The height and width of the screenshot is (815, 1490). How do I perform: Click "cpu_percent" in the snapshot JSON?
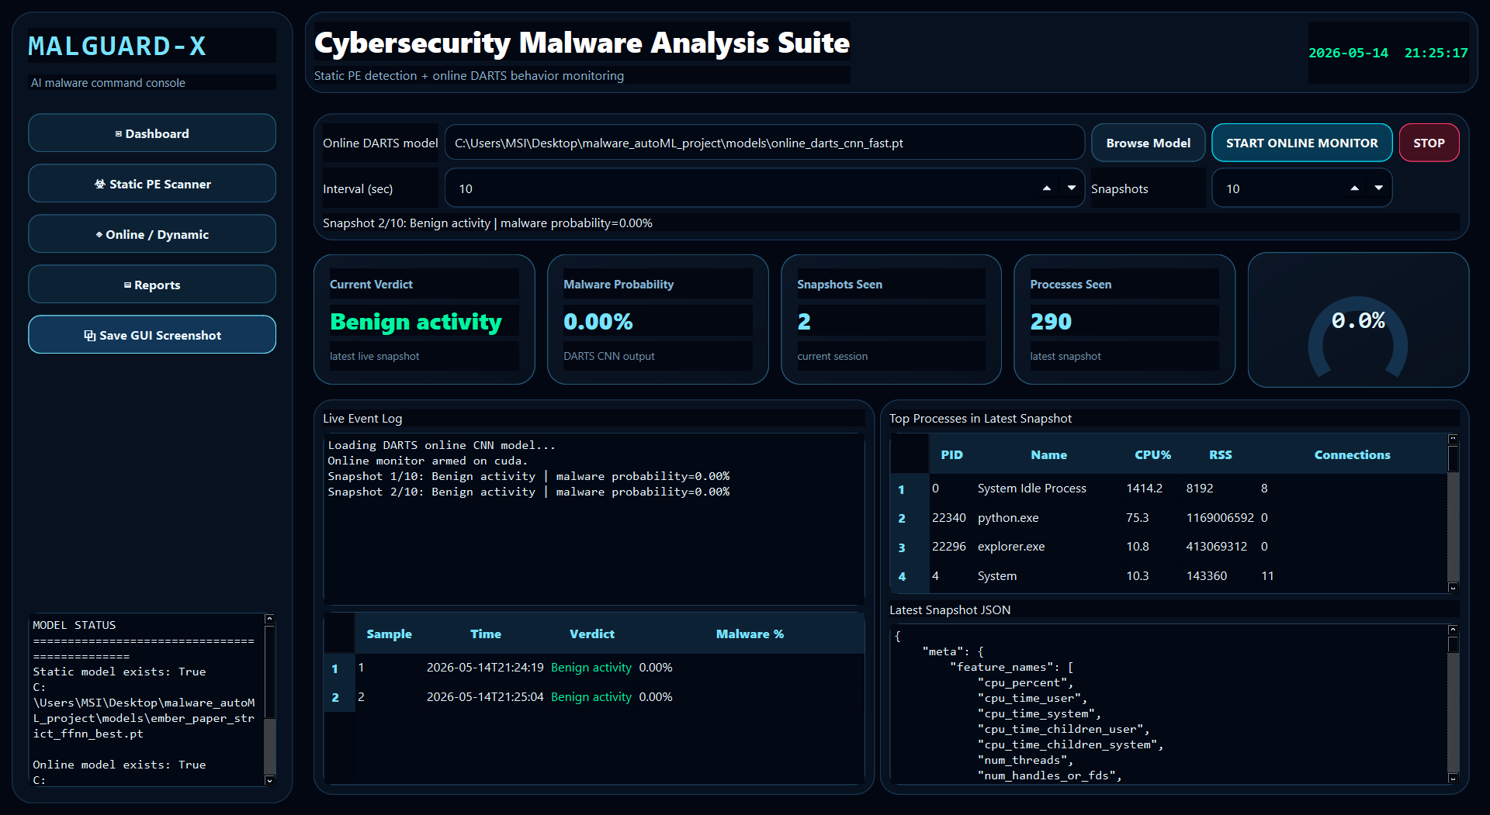1026,682
